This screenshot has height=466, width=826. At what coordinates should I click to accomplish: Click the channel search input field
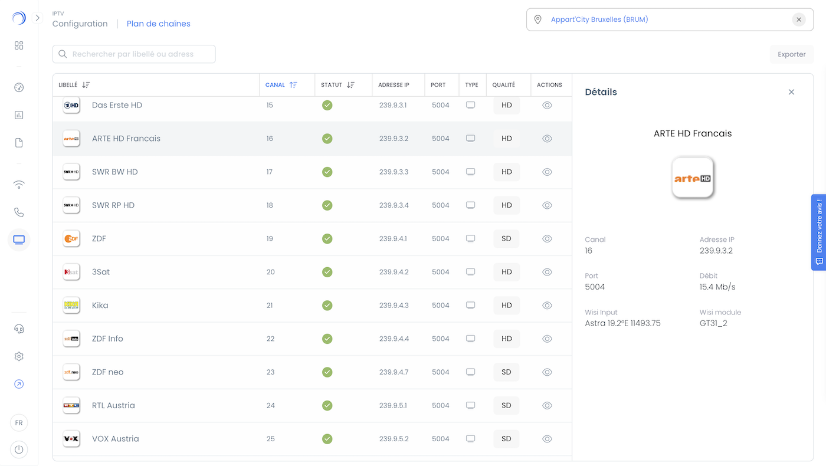point(140,54)
